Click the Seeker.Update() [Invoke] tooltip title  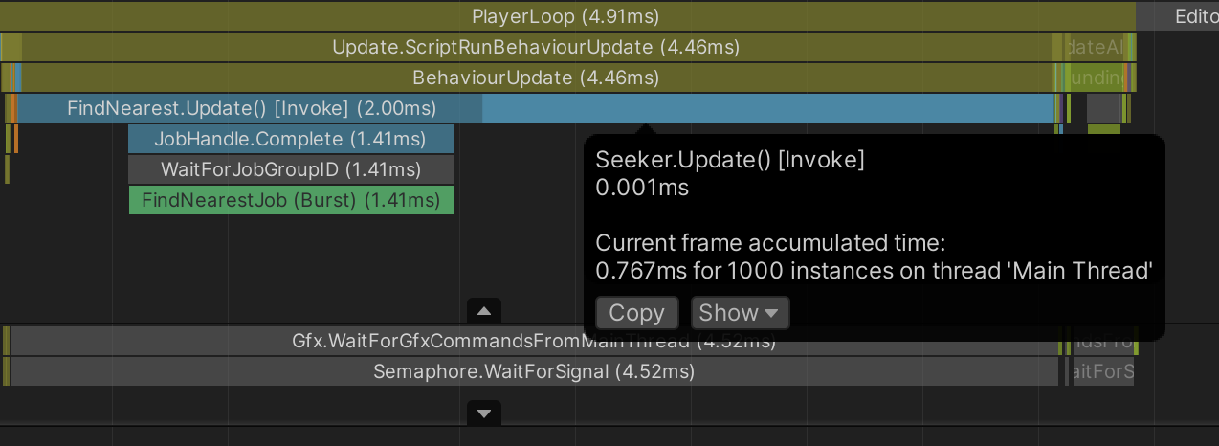(x=729, y=160)
